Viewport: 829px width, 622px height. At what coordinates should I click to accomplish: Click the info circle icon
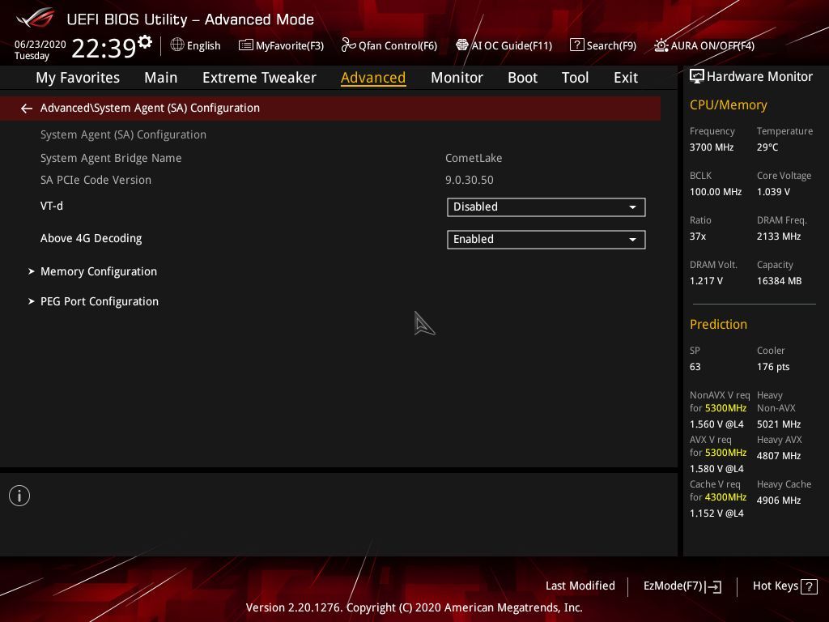click(19, 496)
